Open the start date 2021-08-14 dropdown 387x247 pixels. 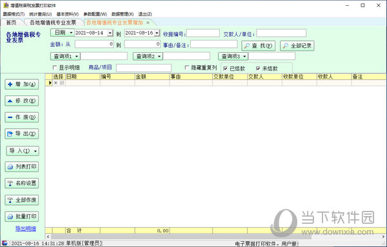tap(110, 33)
